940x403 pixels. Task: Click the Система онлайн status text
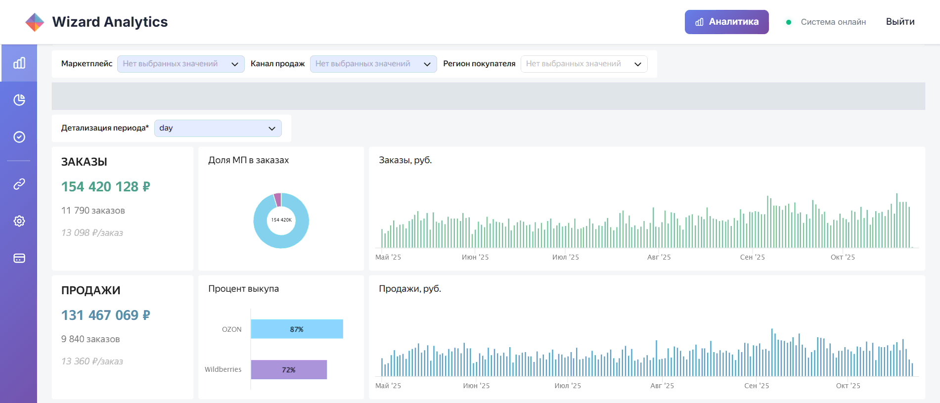(833, 22)
